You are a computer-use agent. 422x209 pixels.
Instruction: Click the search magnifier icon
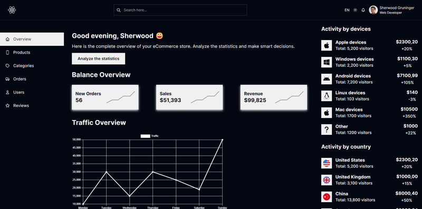[x=119, y=10]
